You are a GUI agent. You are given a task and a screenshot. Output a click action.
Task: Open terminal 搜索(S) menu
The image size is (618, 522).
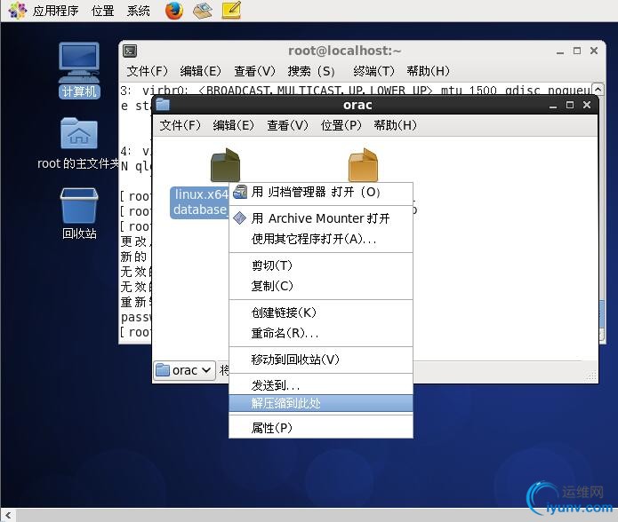point(311,71)
